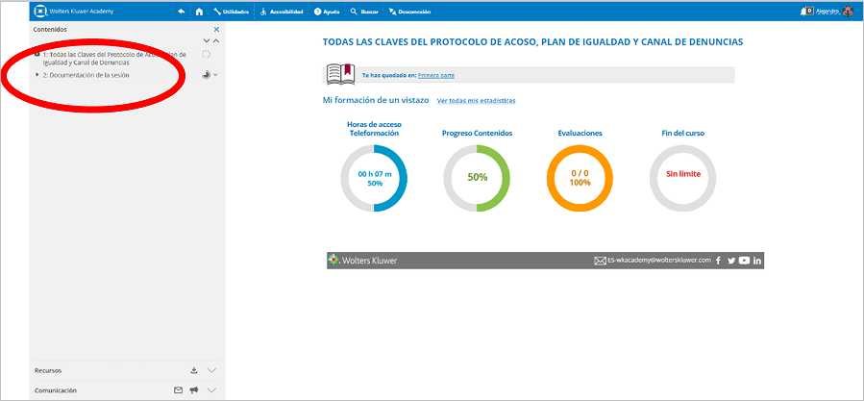Open Buscar search
This screenshot has width=864, height=401.
364,12
